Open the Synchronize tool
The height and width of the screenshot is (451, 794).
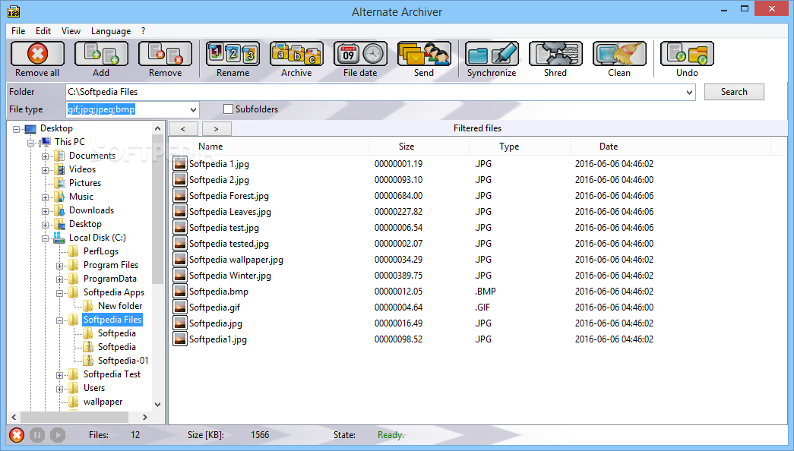[492, 54]
